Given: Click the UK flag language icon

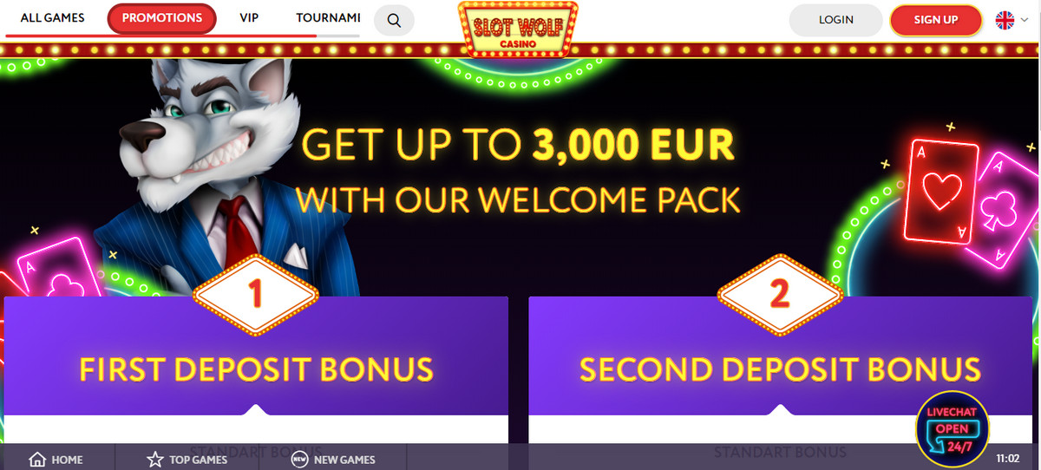Looking at the screenshot, I should (1005, 20).
